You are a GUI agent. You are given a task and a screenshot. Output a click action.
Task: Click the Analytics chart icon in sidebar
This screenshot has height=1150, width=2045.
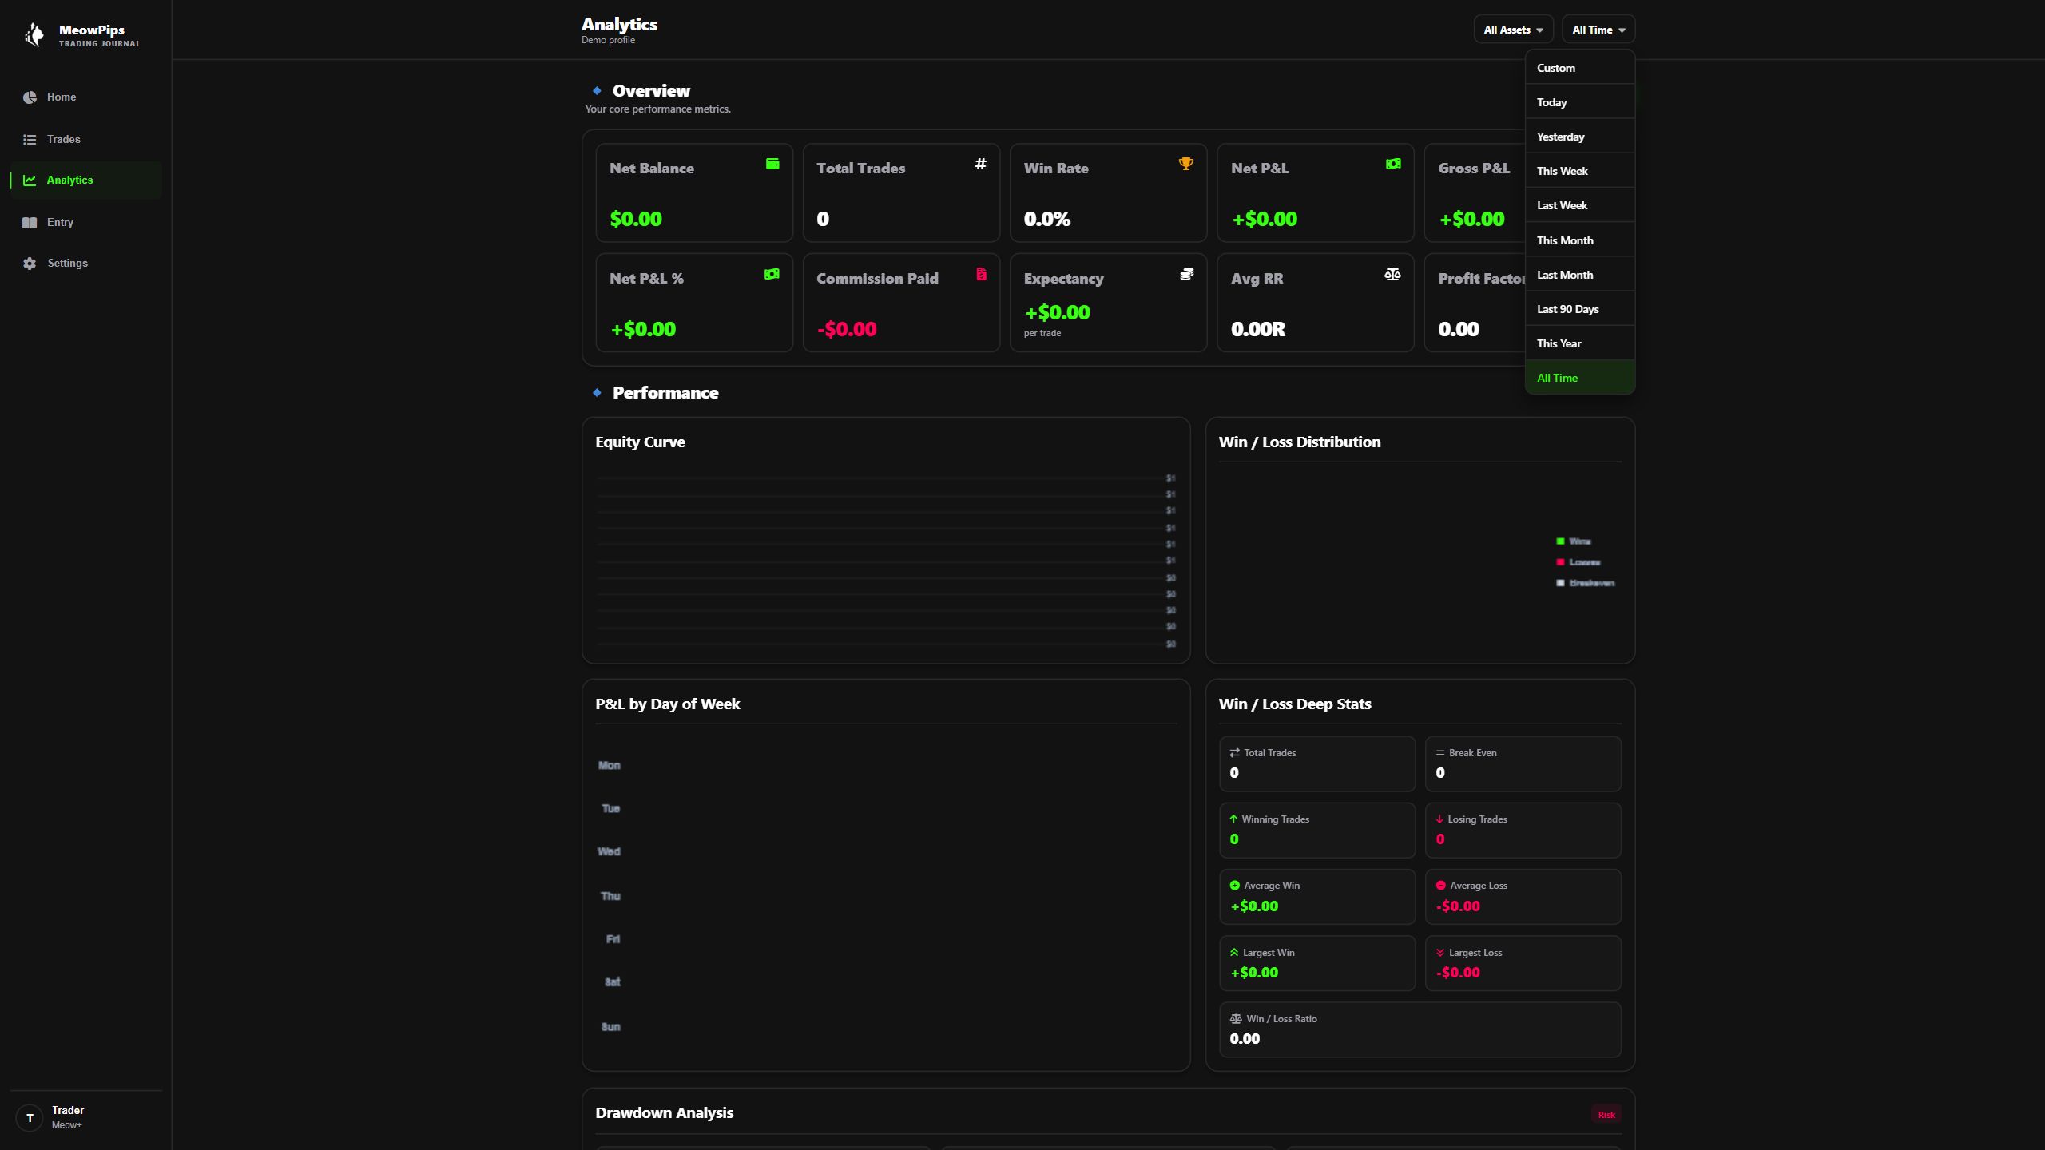pyautogui.click(x=30, y=180)
